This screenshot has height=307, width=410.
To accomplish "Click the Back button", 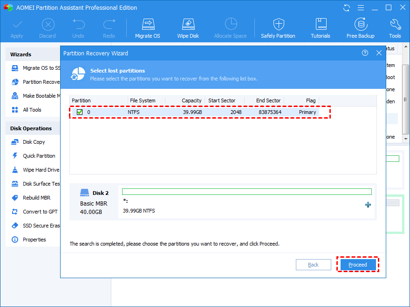I will (x=313, y=265).
